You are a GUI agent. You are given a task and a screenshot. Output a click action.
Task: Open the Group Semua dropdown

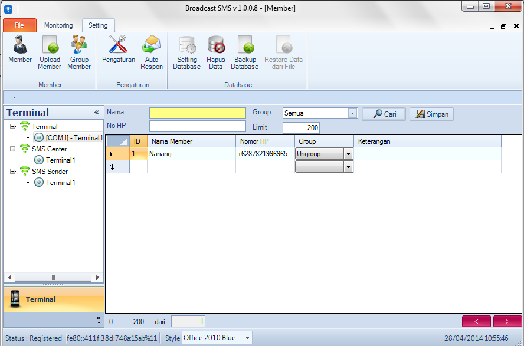pyautogui.click(x=352, y=113)
